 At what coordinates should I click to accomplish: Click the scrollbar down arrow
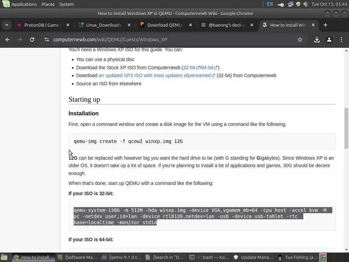point(346,250)
